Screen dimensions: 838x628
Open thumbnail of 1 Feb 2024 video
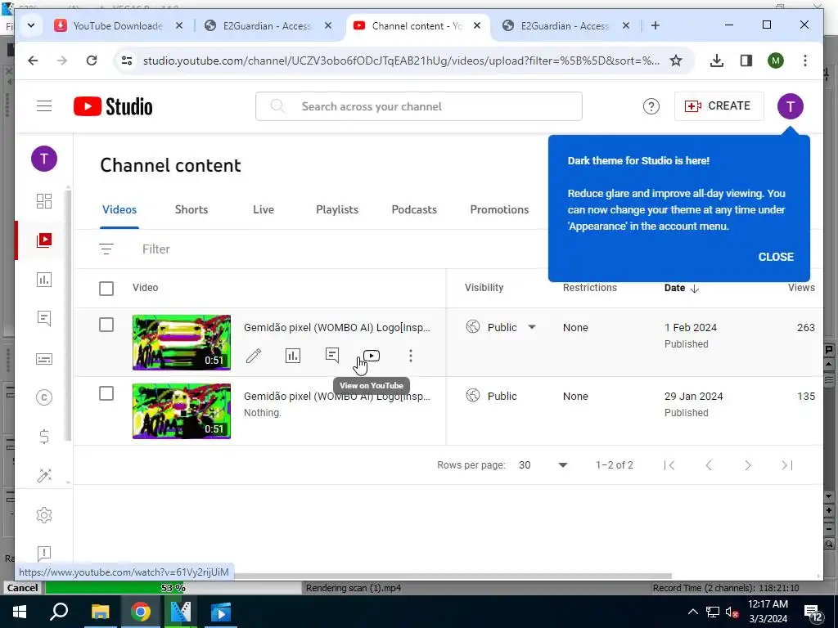182,343
